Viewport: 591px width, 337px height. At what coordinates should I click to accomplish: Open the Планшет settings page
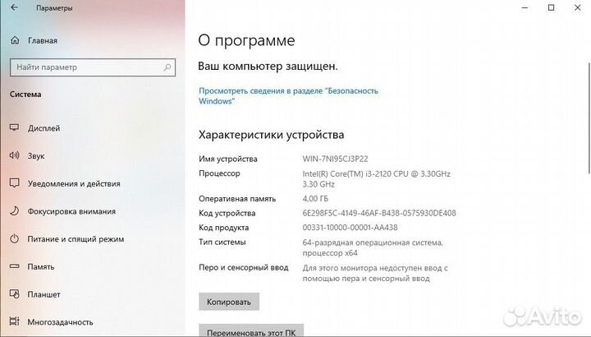(x=44, y=294)
